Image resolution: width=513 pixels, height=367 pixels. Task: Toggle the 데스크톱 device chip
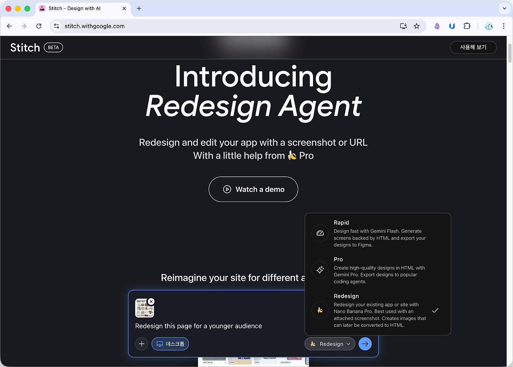coord(170,344)
